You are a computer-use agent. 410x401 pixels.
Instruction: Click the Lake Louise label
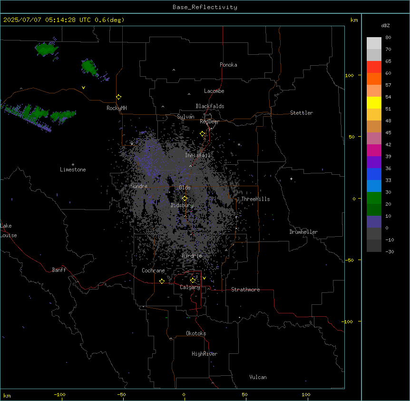[9, 231]
